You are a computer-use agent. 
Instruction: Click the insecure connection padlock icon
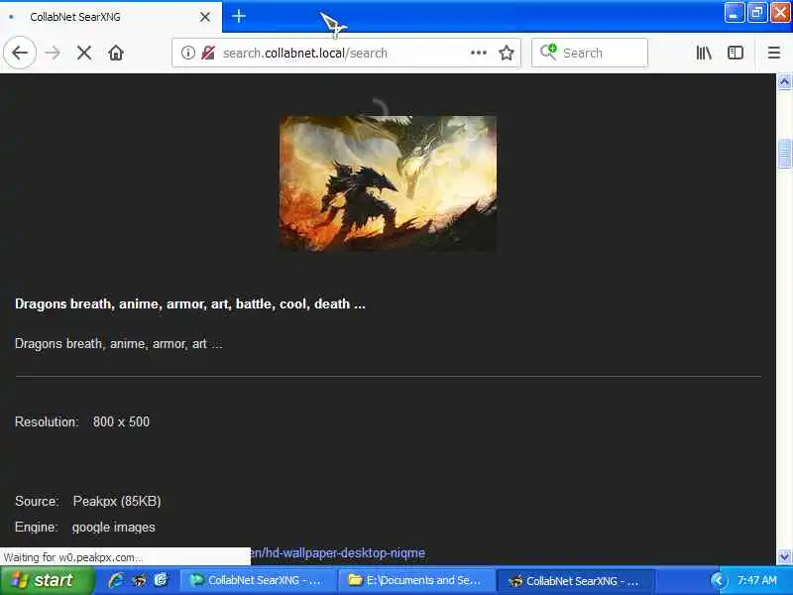point(208,53)
